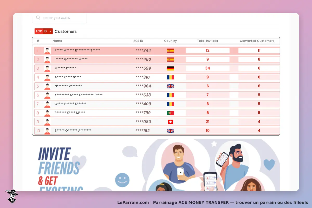Viewport: 312px width, 208px height.
Task: Click Spain flag for ACE ID ****344
Action: click(171, 50)
